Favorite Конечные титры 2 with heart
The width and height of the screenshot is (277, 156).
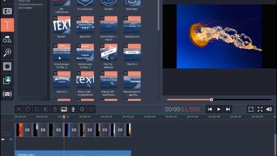(79, 46)
